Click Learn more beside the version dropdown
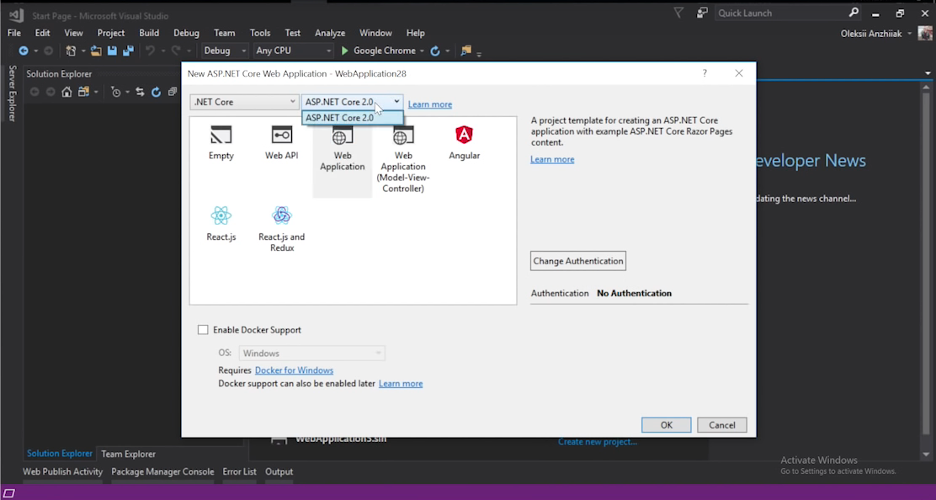The width and height of the screenshot is (936, 500). [430, 104]
